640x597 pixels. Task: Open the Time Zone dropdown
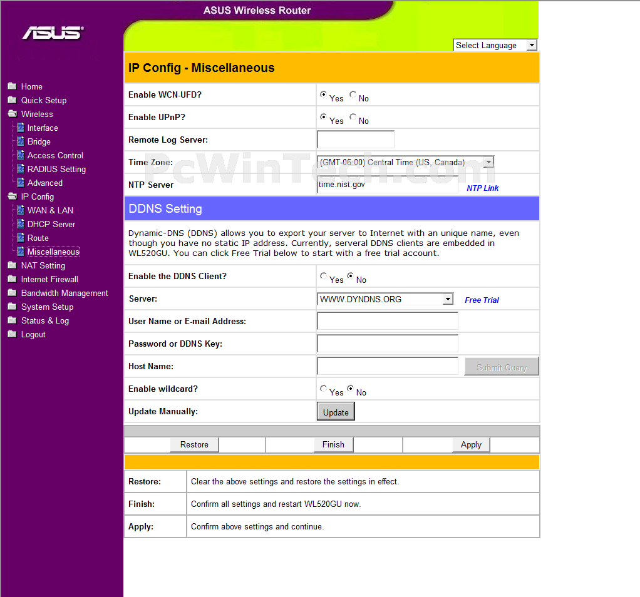pyautogui.click(x=406, y=162)
